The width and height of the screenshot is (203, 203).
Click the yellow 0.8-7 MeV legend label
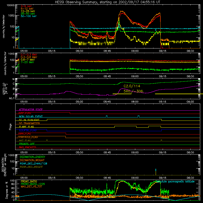(x=28, y=60)
